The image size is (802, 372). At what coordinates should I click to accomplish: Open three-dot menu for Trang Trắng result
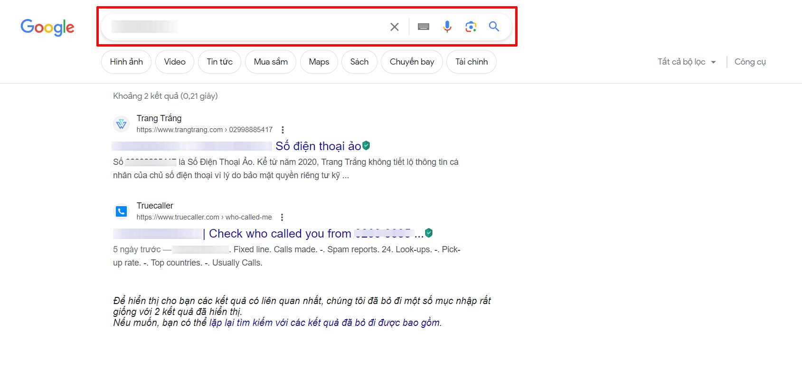click(x=283, y=130)
